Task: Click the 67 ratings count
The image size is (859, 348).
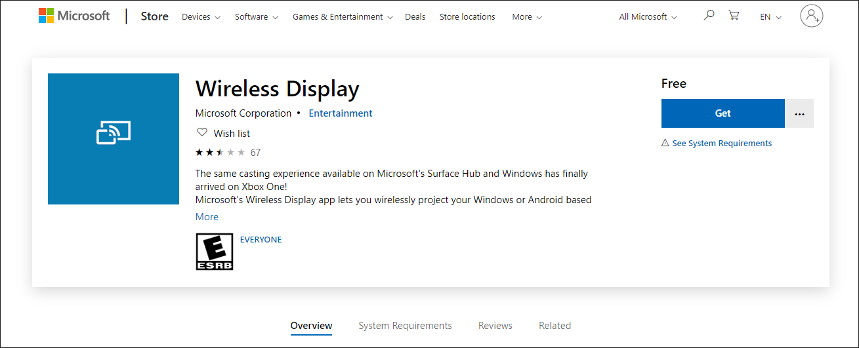Action: pos(255,153)
